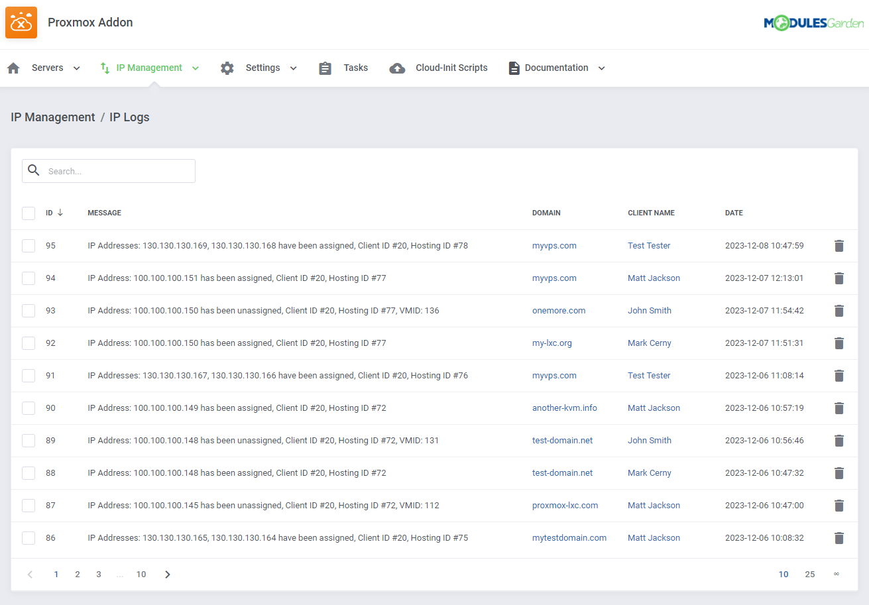This screenshot has height=605, width=869.
Task: Click date 2023-12-08 10:47:59
Action: point(764,246)
